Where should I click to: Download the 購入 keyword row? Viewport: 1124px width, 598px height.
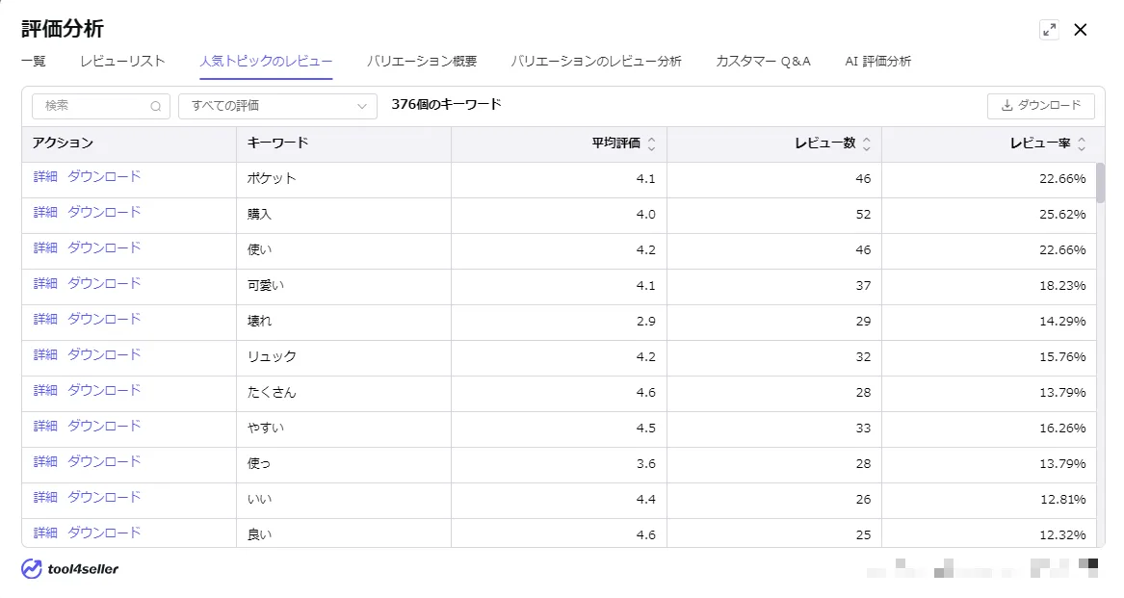tap(104, 212)
